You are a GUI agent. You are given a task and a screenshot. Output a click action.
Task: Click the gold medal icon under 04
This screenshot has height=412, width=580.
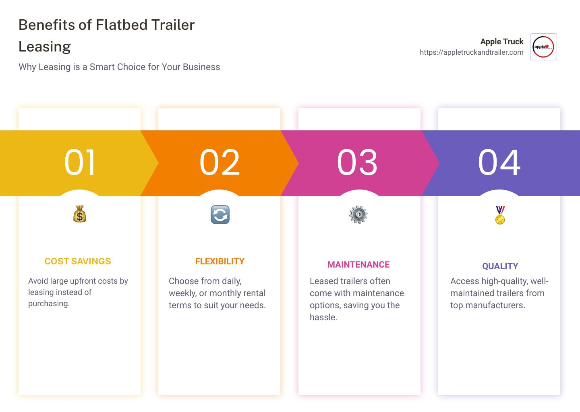(x=500, y=215)
